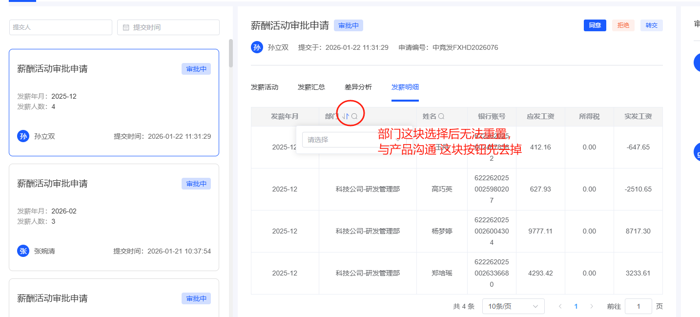Viewport: 700px width, 317px height.
Task: Click the -647.65 net pay cell
Action: [638, 147]
